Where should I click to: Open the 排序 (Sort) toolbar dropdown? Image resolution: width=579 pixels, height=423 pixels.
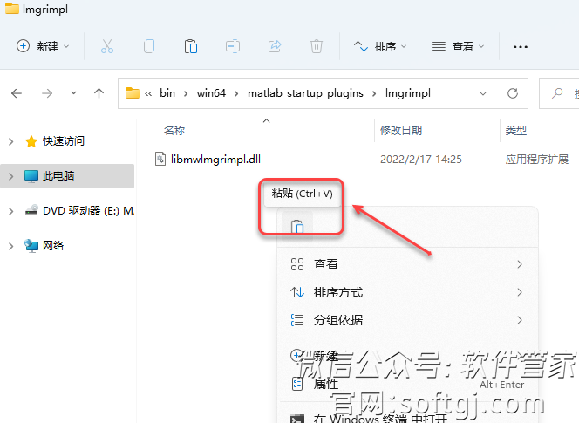point(380,46)
